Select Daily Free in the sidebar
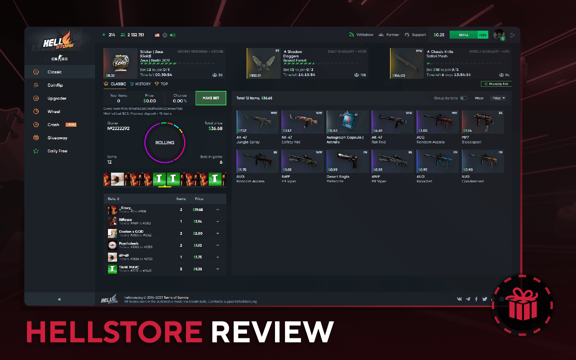This screenshot has height=360, width=576. (57, 151)
